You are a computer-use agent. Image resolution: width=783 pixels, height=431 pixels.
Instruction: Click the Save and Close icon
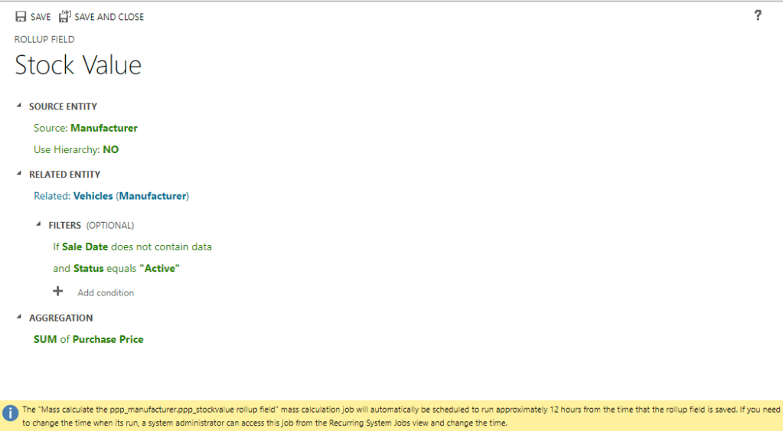(65, 16)
